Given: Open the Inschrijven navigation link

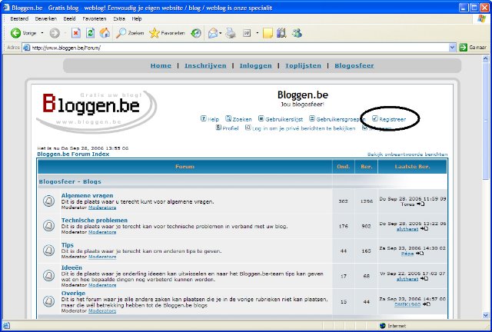Looking at the screenshot, I should [205, 65].
